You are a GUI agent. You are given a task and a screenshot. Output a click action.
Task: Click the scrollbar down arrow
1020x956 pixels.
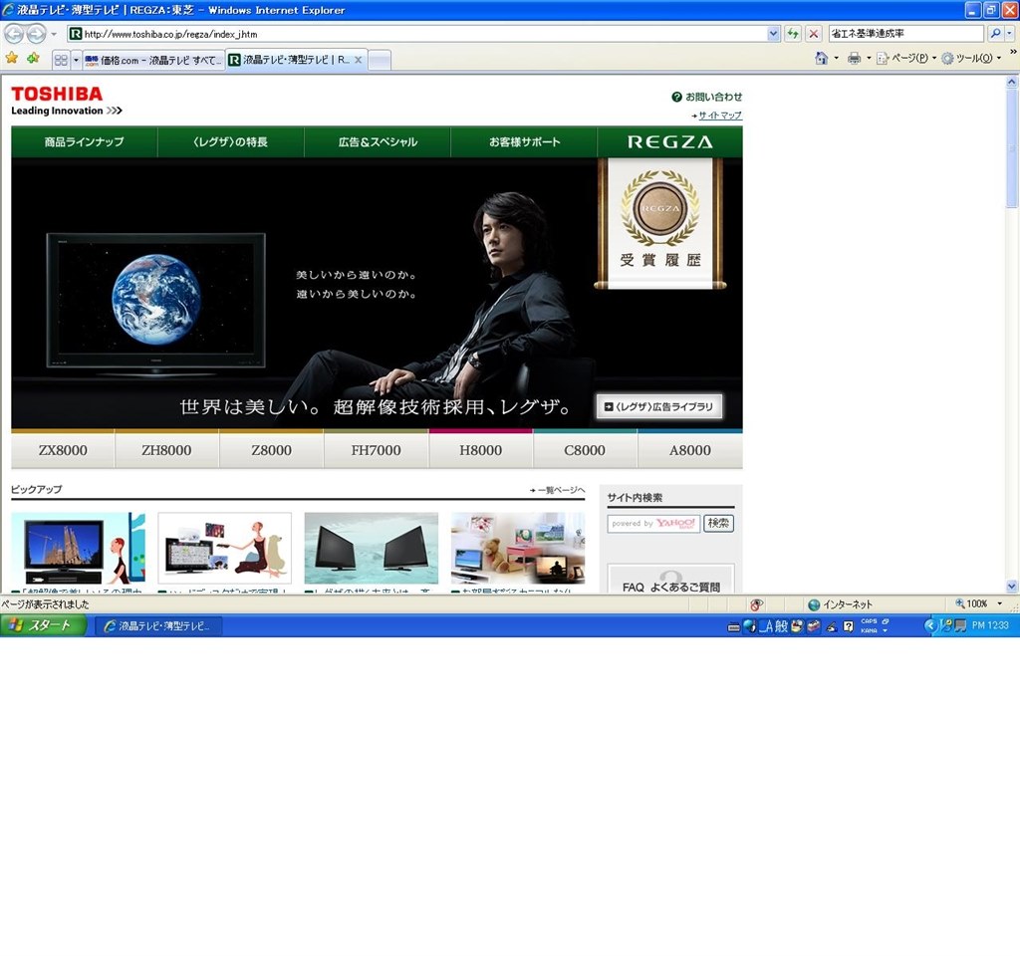(1012, 586)
